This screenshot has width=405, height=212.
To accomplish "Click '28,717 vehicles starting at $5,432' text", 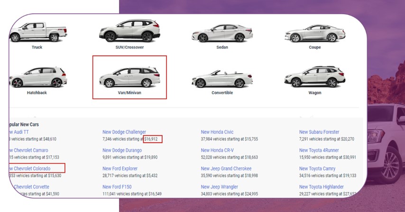I will point(130,176).
